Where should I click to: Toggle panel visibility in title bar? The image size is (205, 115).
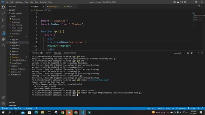click(178, 2)
